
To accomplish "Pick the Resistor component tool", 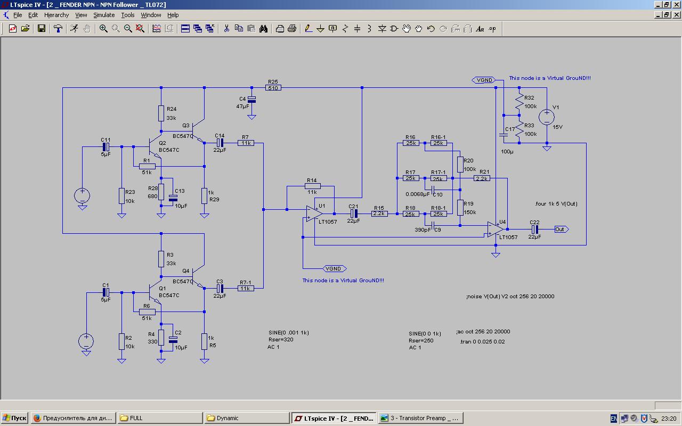I will 345,29.
